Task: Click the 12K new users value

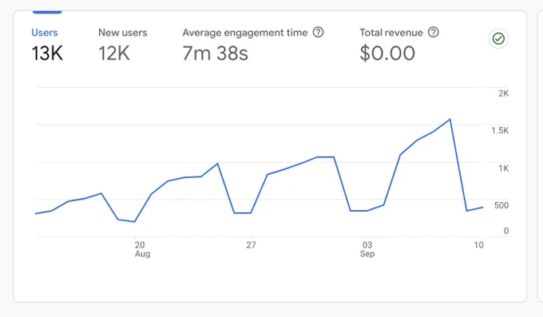Action: pyautogui.click(x=114, y=53)
